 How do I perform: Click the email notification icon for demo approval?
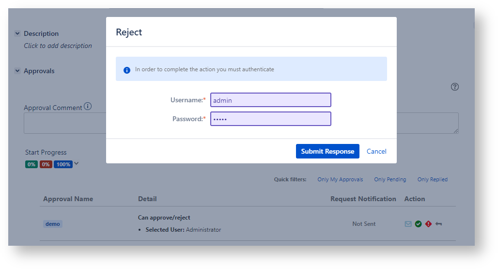pos(408,224)
